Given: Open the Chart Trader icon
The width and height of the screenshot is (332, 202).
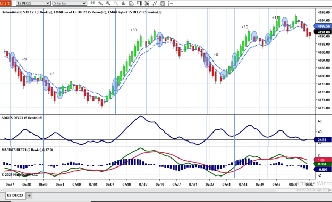Looking at the screenshot, I should (x=139, y=3).
